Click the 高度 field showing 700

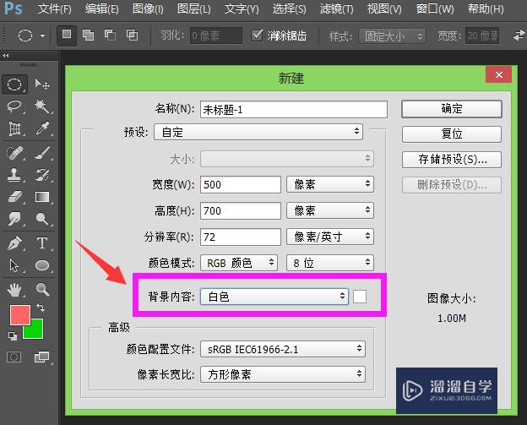click(x=241, y=210)
